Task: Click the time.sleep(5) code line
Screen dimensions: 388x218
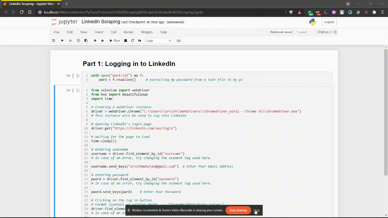Action: (x=104, y=141)
